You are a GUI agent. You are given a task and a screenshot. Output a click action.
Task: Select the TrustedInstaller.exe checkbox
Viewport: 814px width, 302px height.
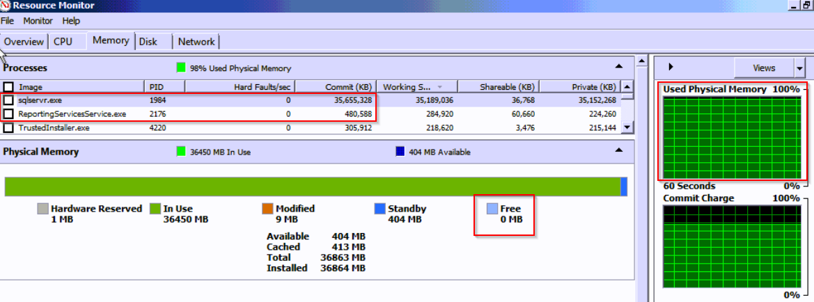pyautogui.click(x=8, y=127)
